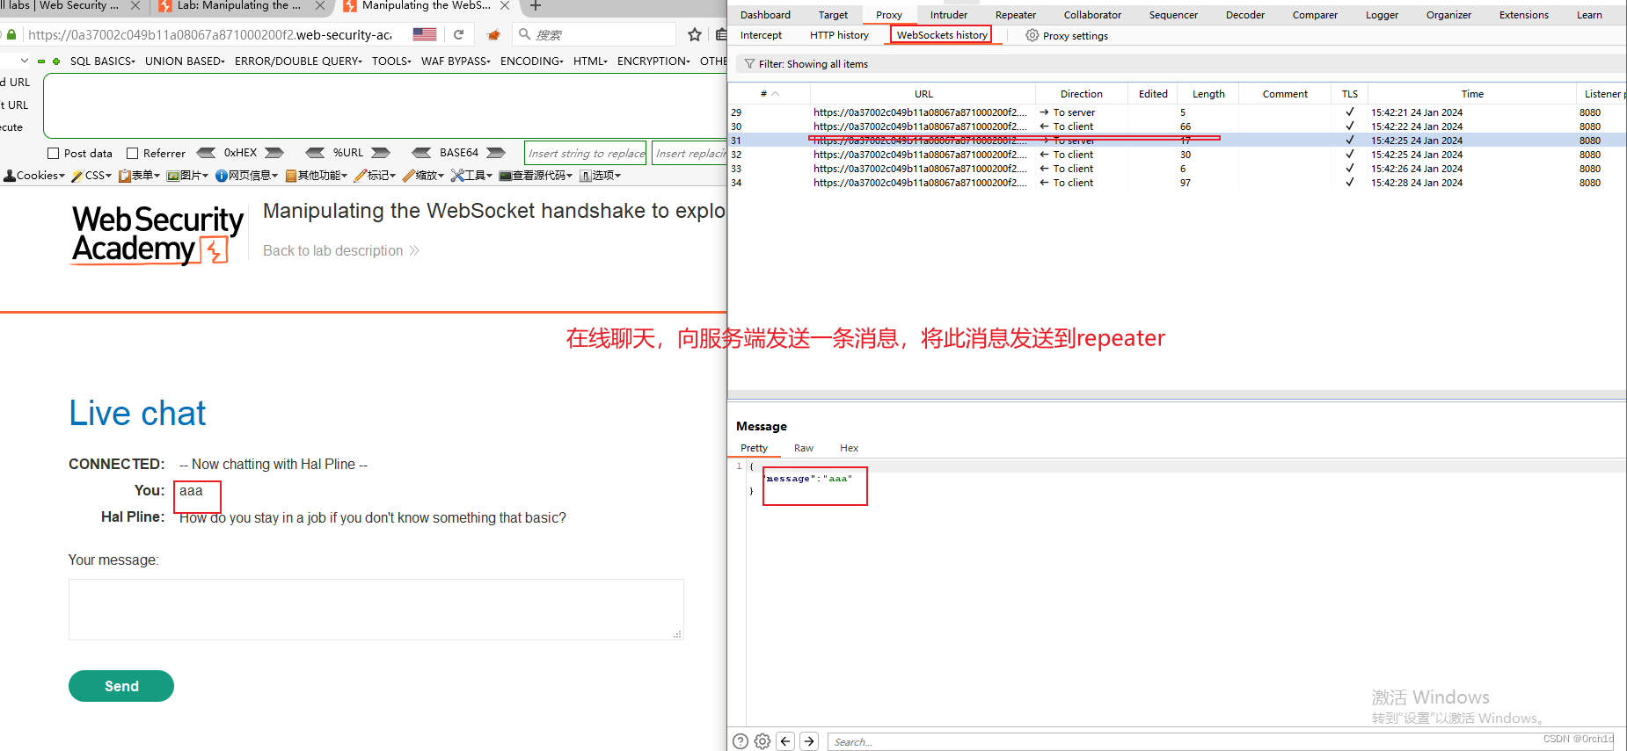Viewport: 1627px width, 751px height.
Task: Sort WebSockets history by Time column
Action: 1472,94
